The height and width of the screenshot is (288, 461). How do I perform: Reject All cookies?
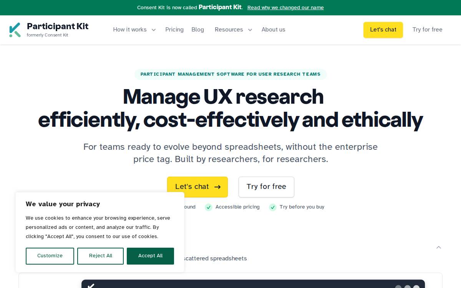[100, 256]
